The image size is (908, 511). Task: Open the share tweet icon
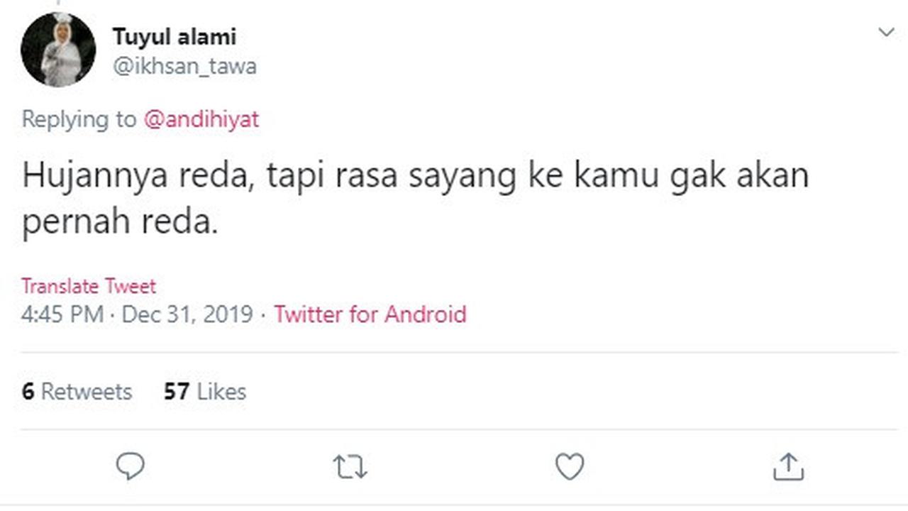tap(788, 467)
